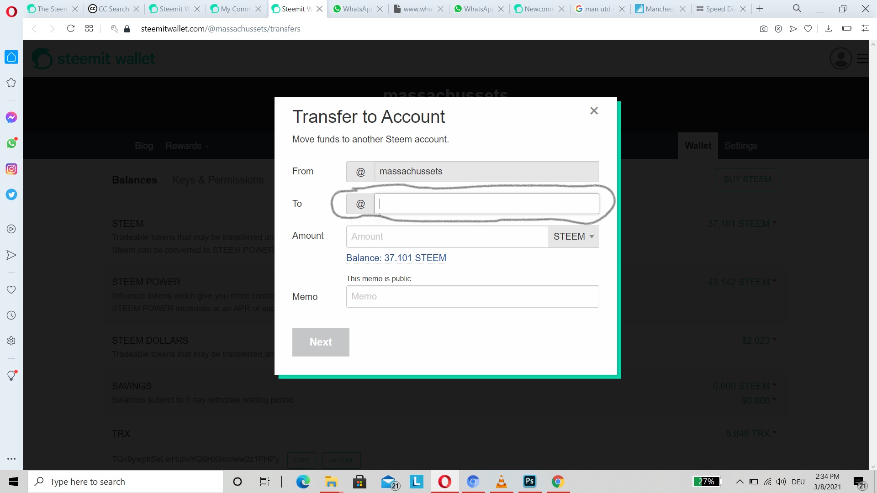This screenshot has width=877, height=493.
Task: Open Opera easy setup menu
Action: (865, 29)
